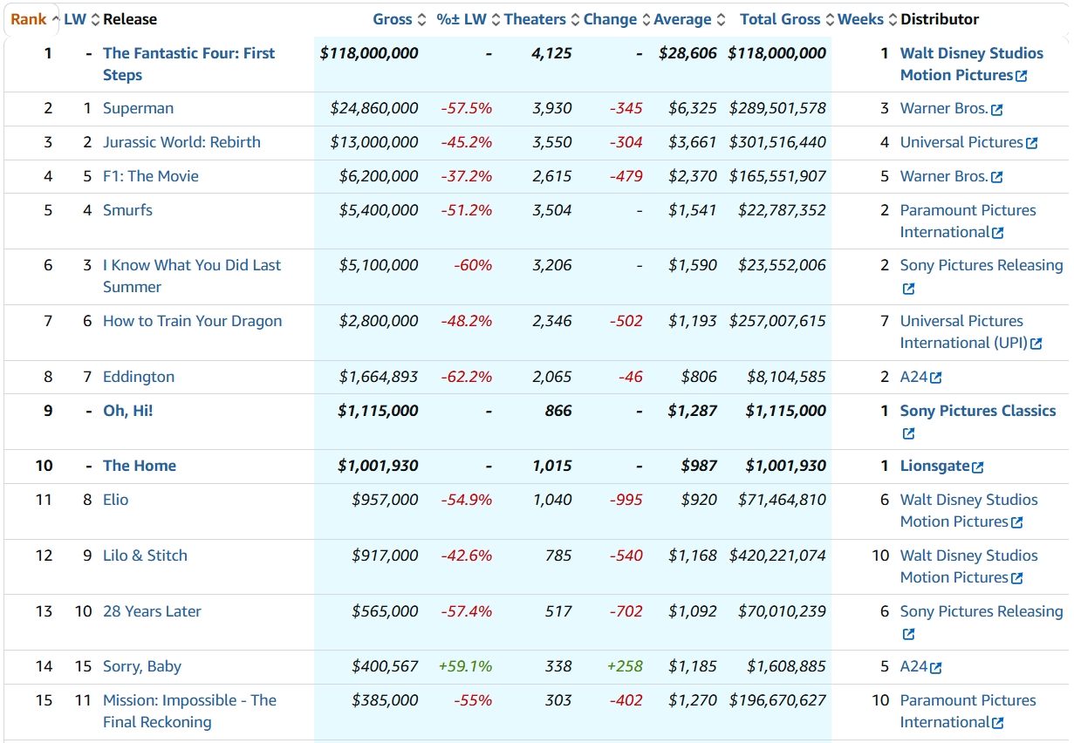Sort by Weeks column header
This screenshot has height=743, width=1074.
pyautogui.click(x=867, y=19)
